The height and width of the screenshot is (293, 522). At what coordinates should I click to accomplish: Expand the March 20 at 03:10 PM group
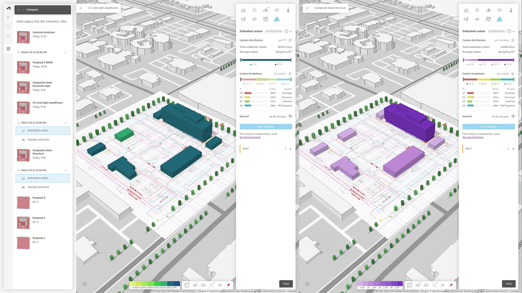point(65,52)
